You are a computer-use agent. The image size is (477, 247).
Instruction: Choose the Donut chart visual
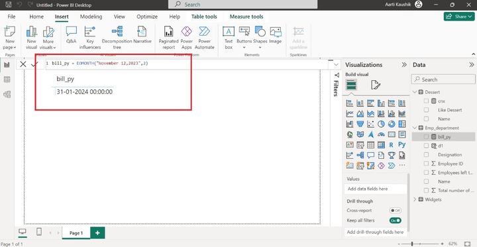pos(392,124)
